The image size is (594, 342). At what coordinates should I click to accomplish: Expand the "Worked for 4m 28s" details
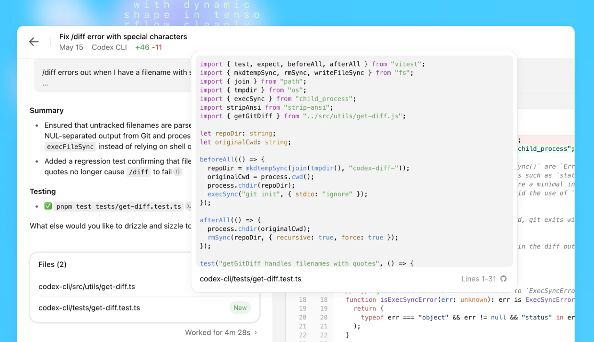tap(221, 332)
